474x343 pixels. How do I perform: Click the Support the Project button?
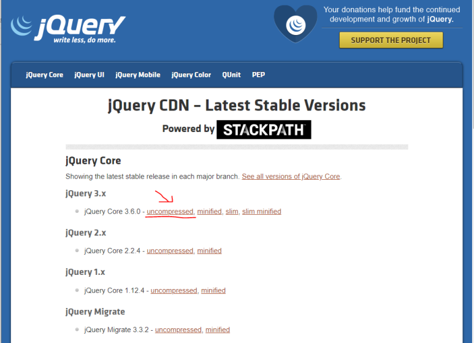coord(391,40)
